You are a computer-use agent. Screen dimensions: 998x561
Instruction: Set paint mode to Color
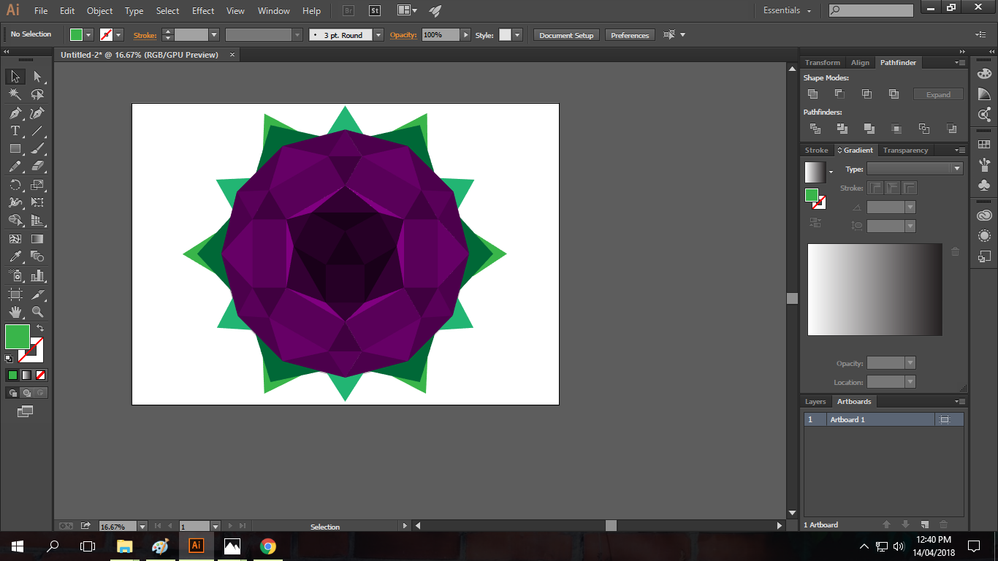coord(12,375)
